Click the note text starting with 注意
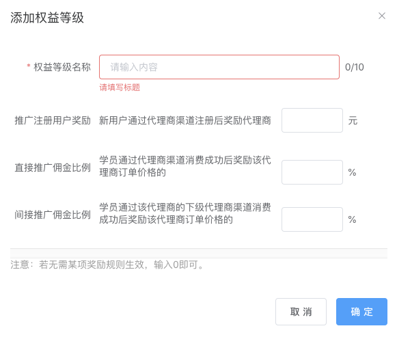397x337 pixels. [107, 265]
